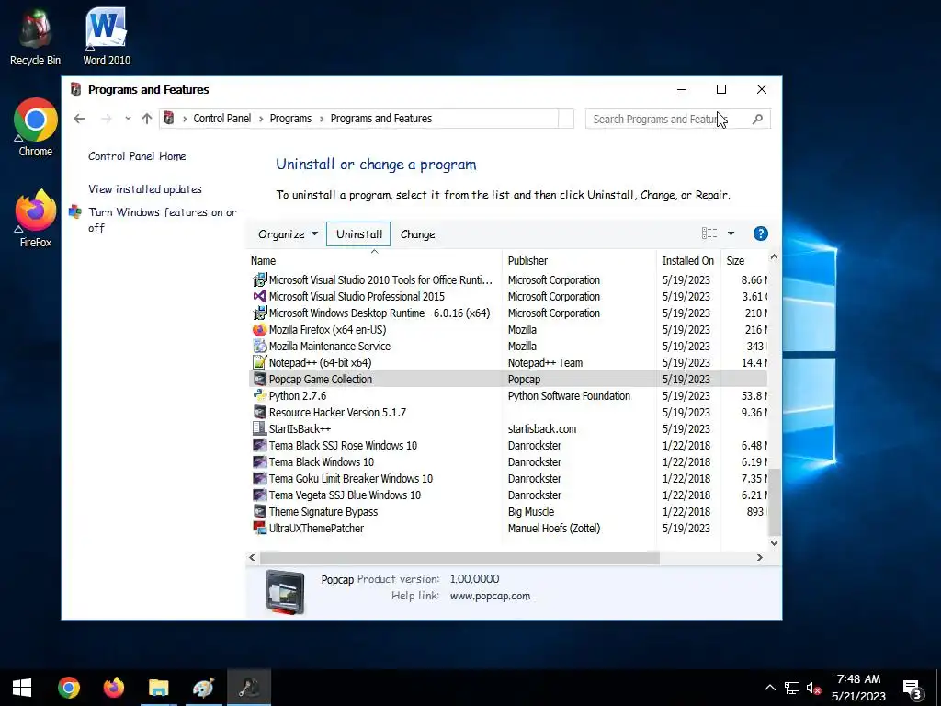Select Tema Black SSJ Rose Windows 10
Image resolution: width=941 pixels, height=706 pixels.
click(x=343, y=446)
